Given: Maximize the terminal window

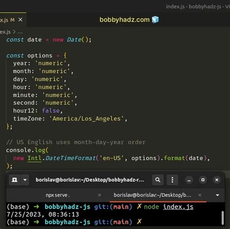Looking at the screenshot, I should (203, 180).
